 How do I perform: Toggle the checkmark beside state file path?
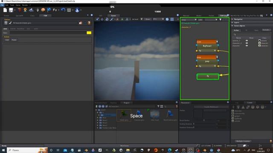(10, 23)
